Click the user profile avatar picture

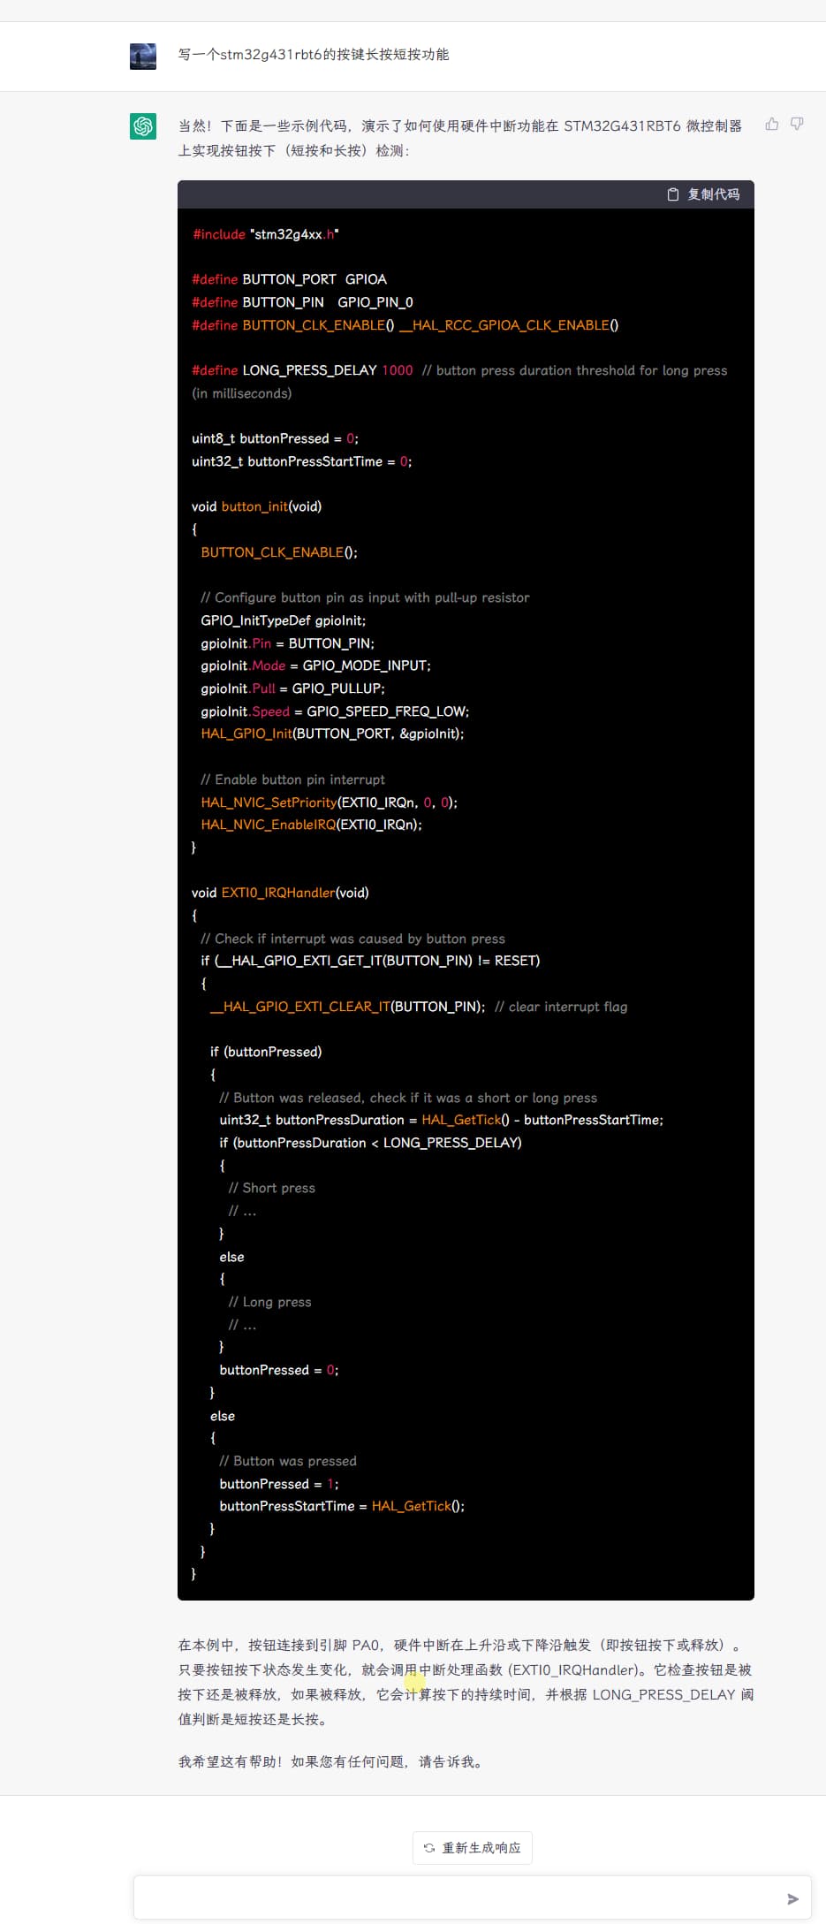143,56
